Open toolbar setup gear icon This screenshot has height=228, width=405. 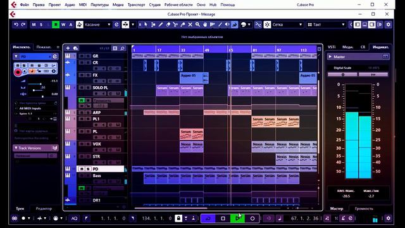tap(388, 25)
